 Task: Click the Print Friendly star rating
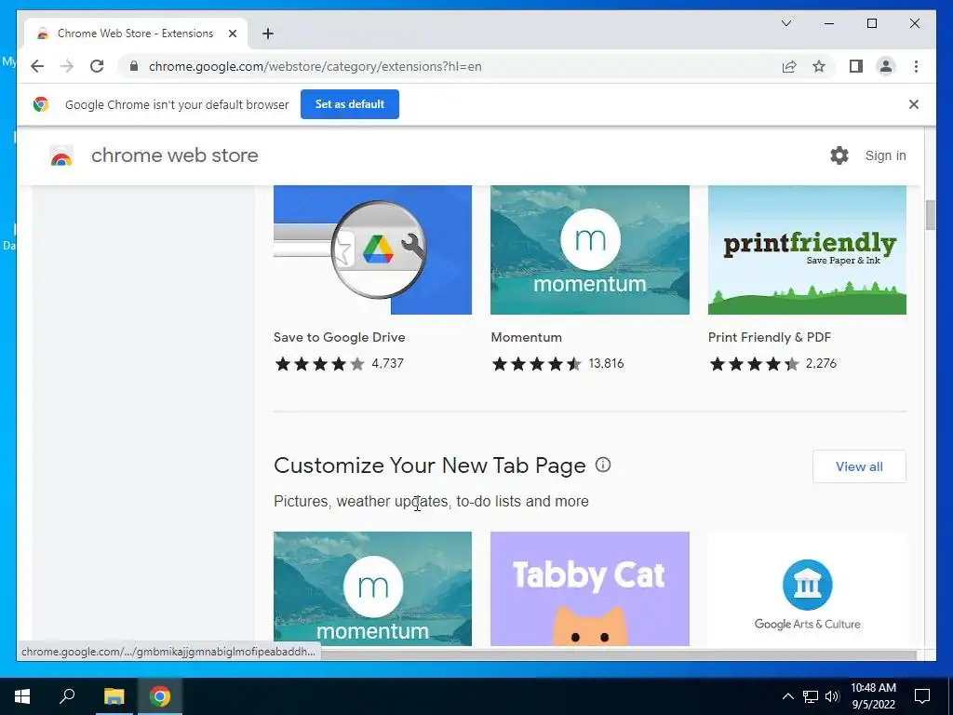click(x=754, y=364)
